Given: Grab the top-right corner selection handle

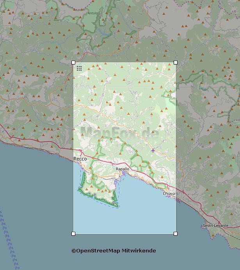Looking at the screenshot, I should coord(176,63).
